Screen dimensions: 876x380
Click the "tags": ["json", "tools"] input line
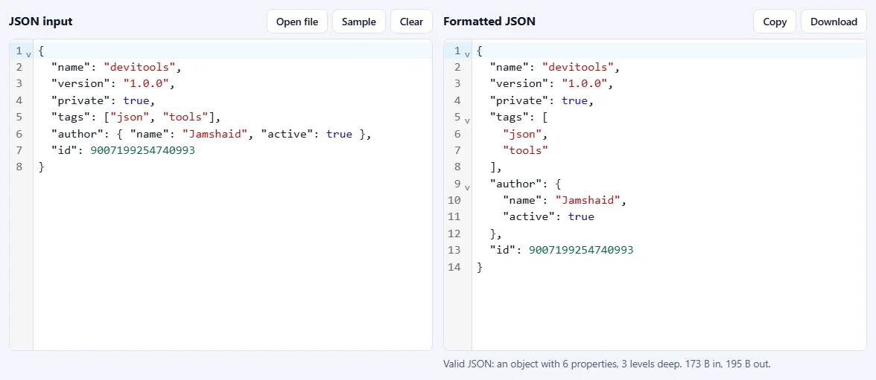click(x=136, y=117)
